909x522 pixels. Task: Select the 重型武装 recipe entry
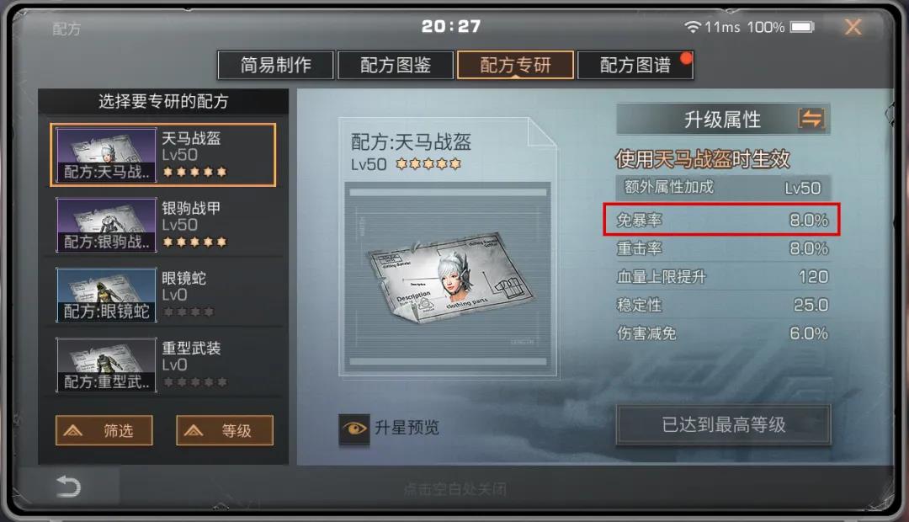163,365
